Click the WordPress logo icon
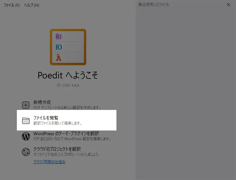Viewport: 236px width, 180px height. tap(26, 136)
